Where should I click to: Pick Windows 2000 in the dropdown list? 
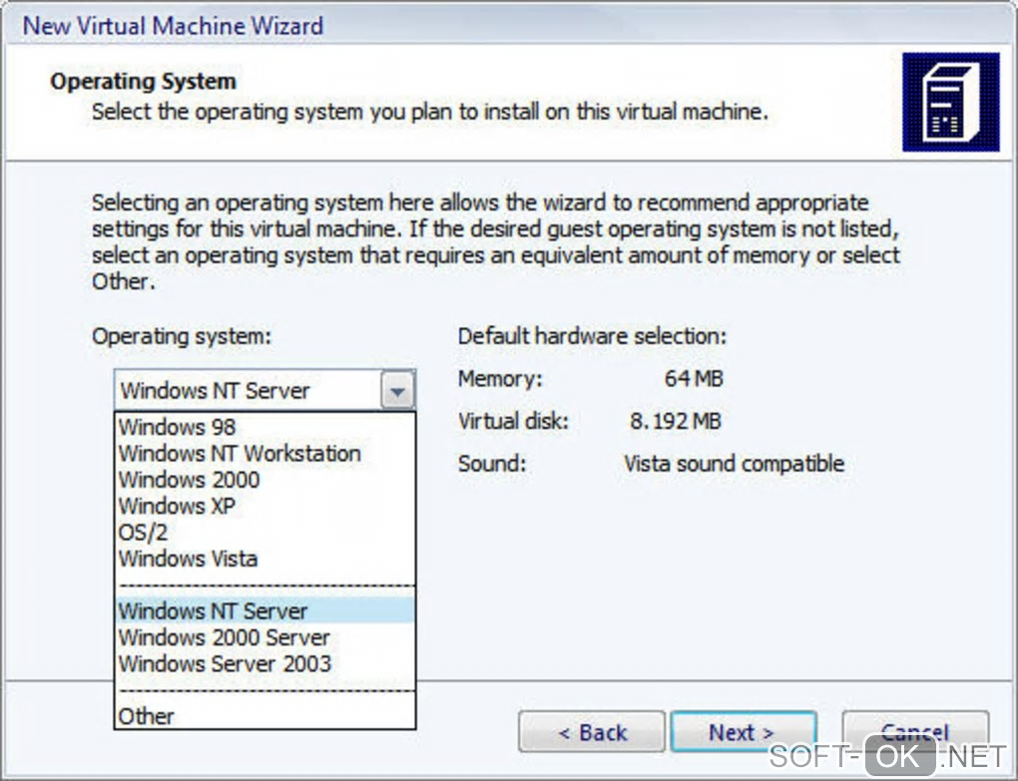point(189,480)
